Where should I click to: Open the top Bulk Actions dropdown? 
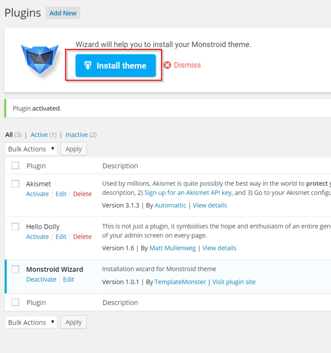tap(31, 149)
